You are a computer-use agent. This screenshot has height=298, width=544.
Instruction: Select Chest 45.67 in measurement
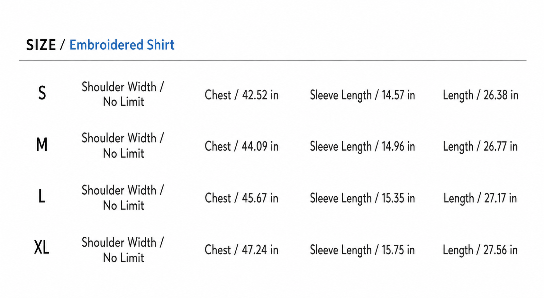pyautogui.click(x=241, y=198)
